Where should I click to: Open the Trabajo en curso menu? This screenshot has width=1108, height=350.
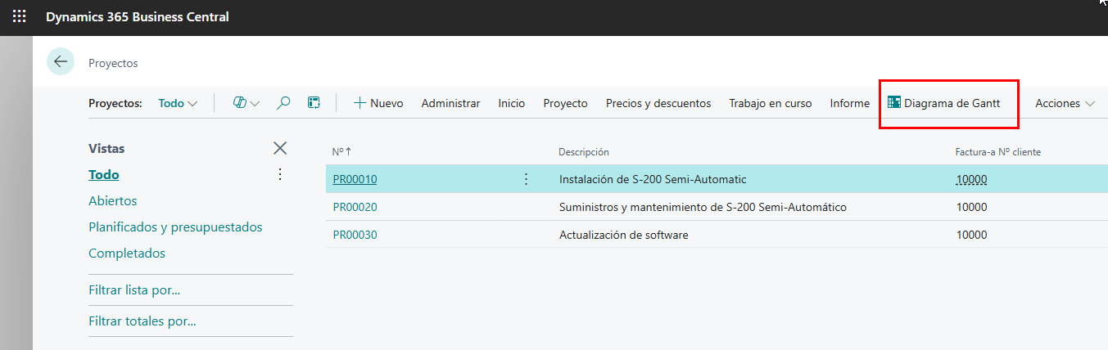[770, 103]
